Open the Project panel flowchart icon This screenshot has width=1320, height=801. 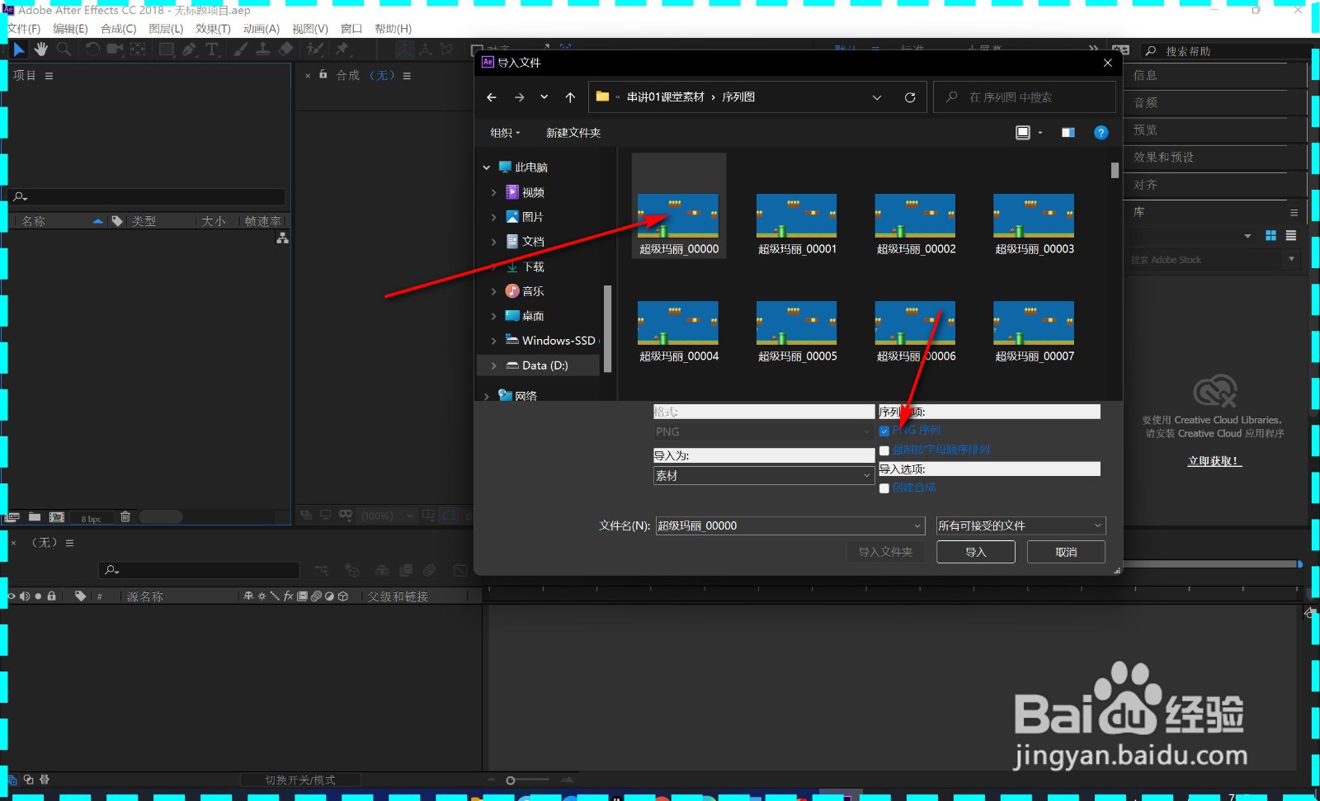pyautogui.click(x=282, y=238)
